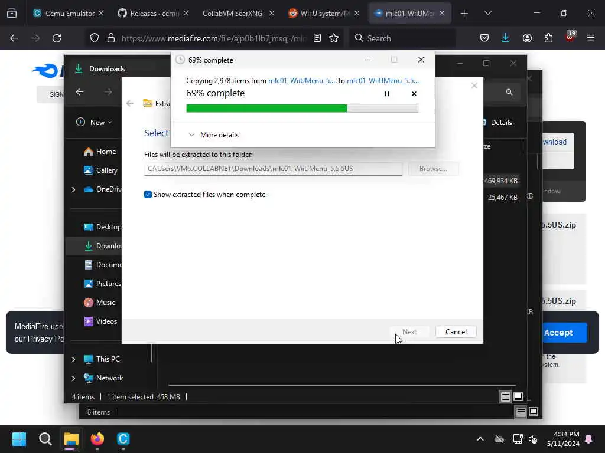Open the source mlc01_WiiUMenu_5... link
This screenshot has height=453, width=605.
tap(302, 80)
